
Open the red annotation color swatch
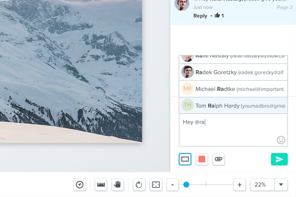202,159
